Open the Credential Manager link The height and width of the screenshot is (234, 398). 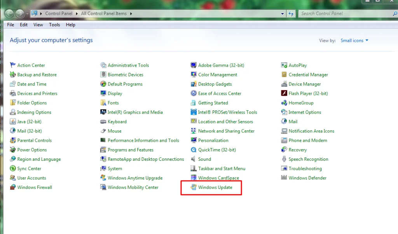308,75
